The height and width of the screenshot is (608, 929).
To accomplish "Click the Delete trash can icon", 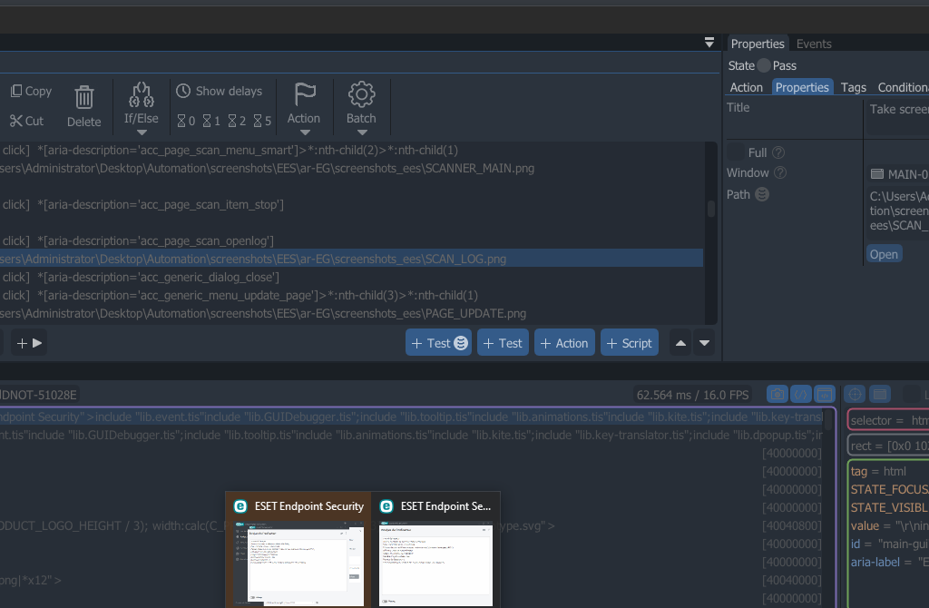I will click(x=83, y=98).
